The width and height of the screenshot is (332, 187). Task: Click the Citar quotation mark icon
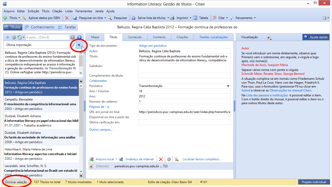[x=214, y=18]
